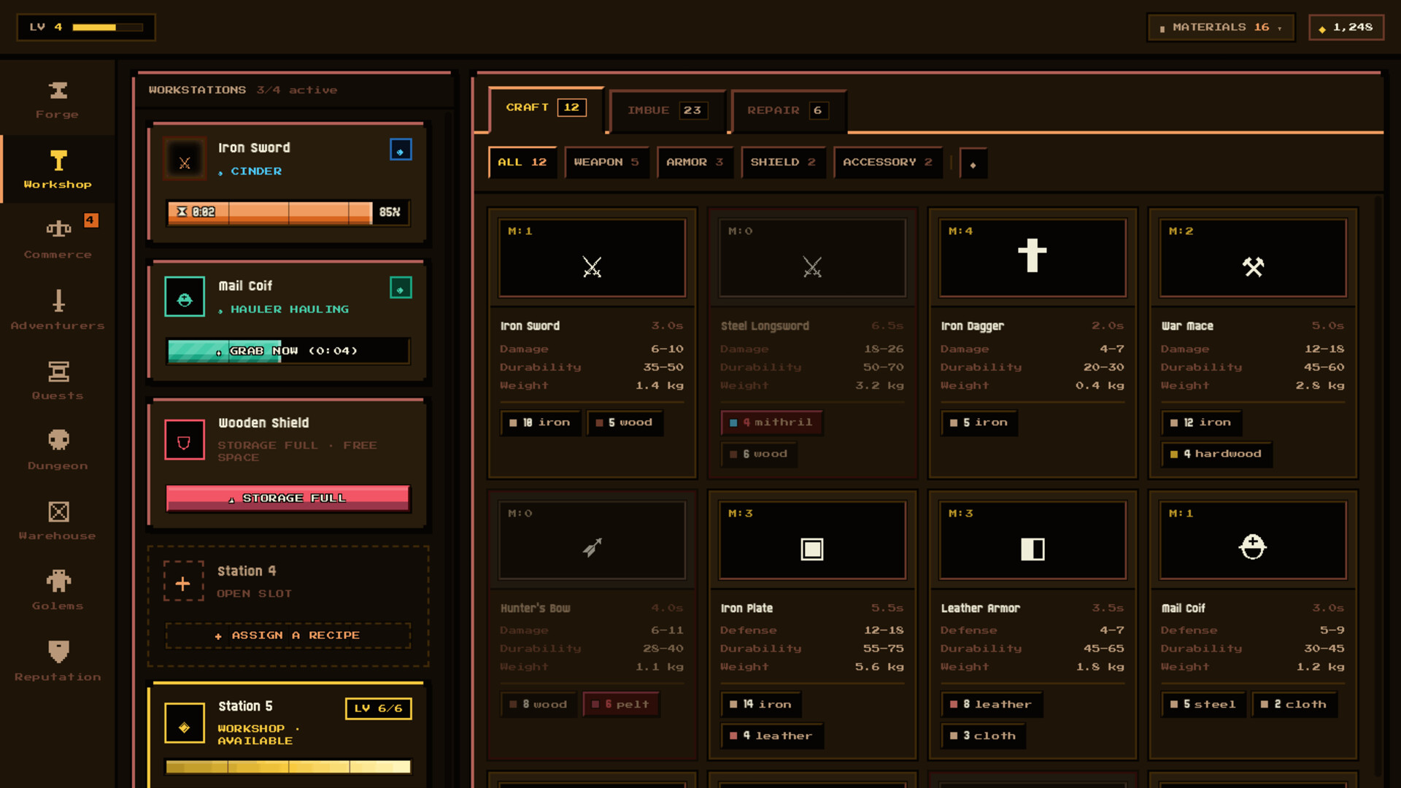1401x788 pixels.
Task: Switch to the Imbue tab
Action: tap(667, 111)
